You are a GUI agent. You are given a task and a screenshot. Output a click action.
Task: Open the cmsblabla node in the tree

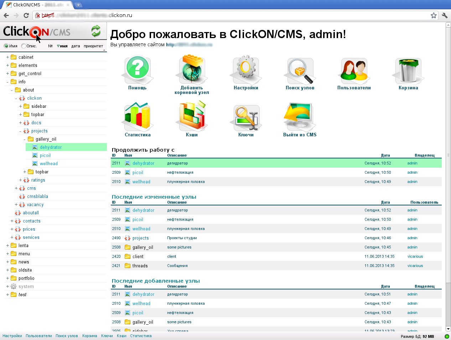coord(37,196)
